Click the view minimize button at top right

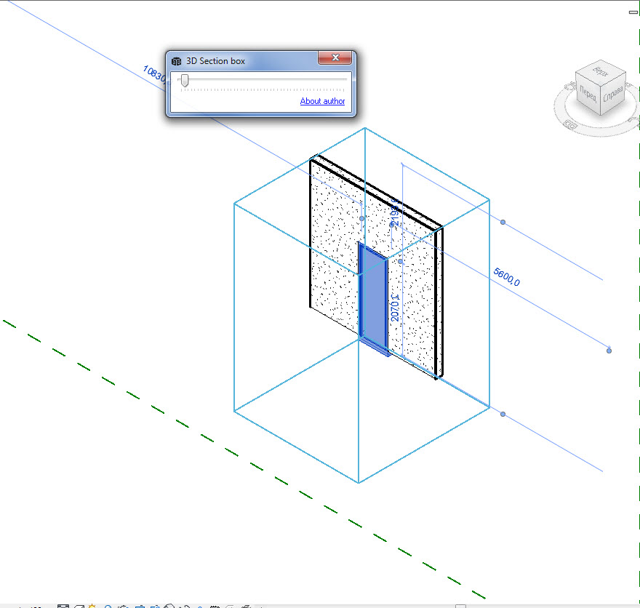tap(633, 12)
